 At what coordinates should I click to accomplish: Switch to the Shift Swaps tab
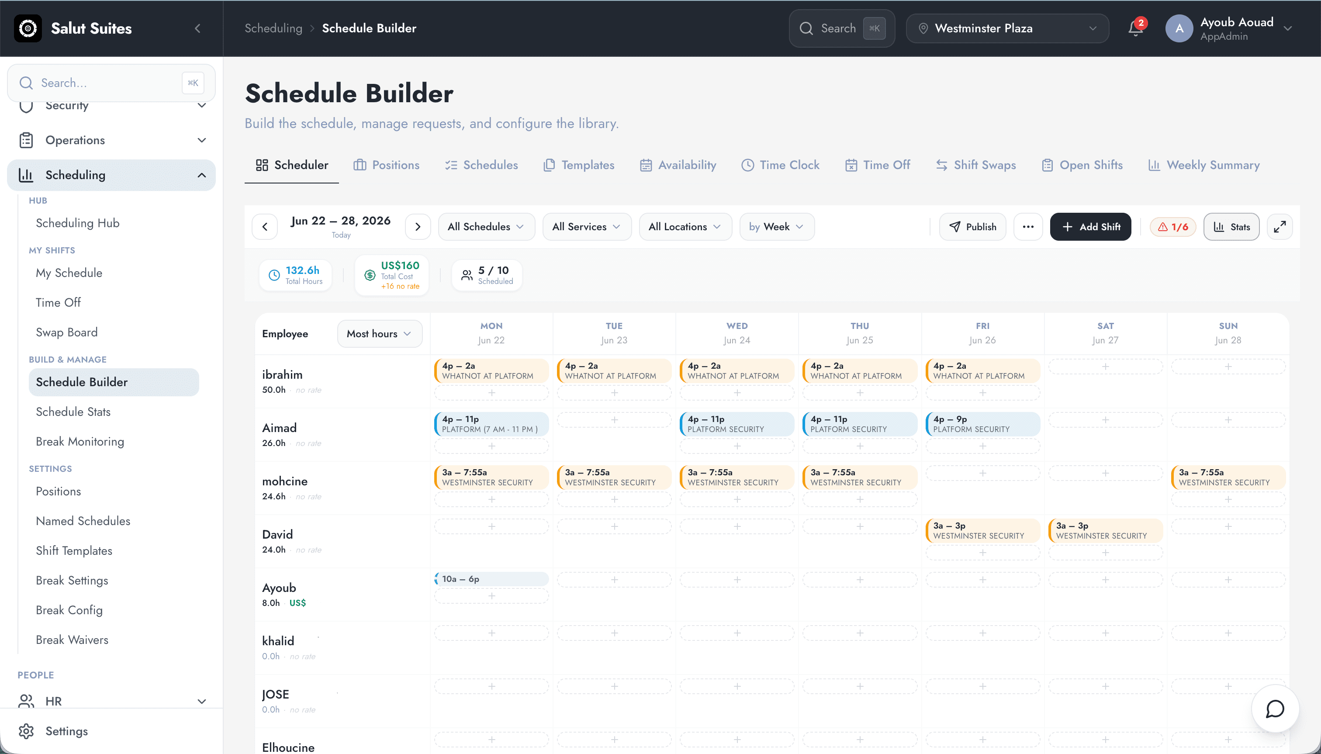(x=975, y=165)
